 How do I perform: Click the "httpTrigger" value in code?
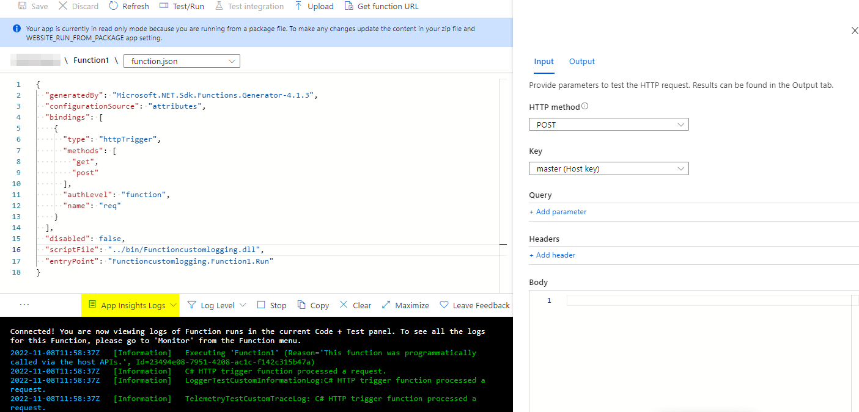128,139
